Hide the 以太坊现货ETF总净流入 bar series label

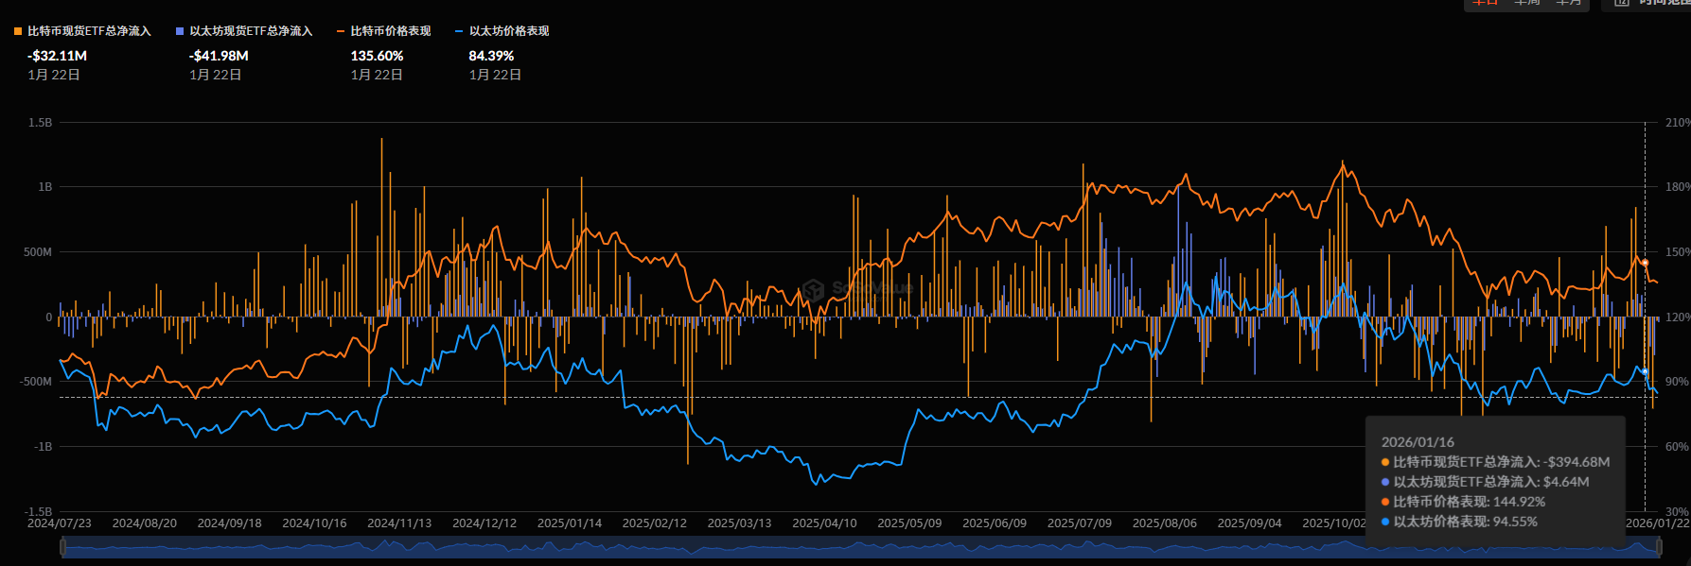coord(251,31)
